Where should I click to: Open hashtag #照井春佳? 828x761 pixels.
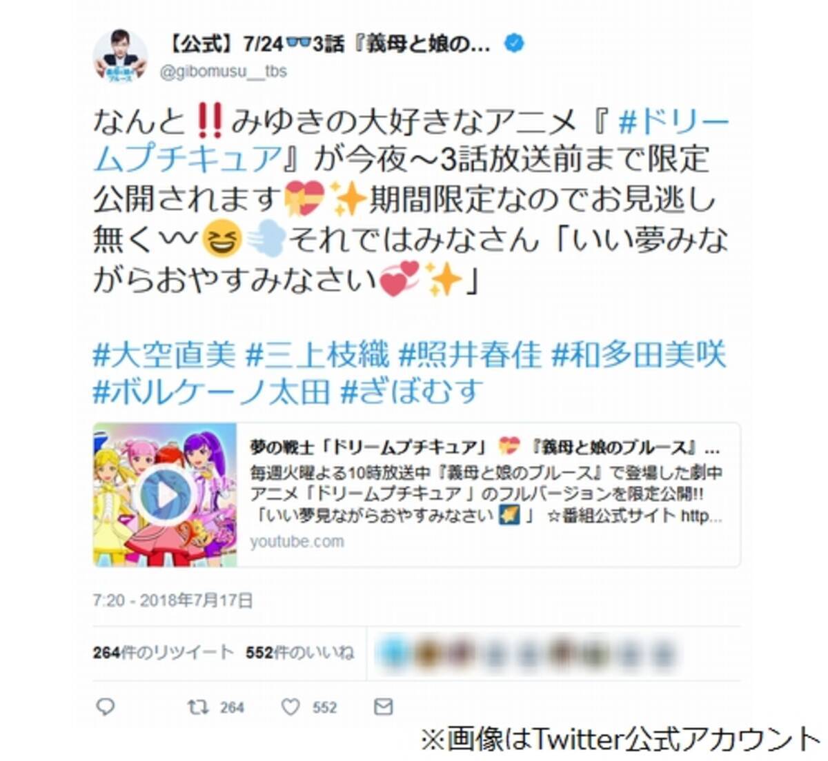click(471, 356)
